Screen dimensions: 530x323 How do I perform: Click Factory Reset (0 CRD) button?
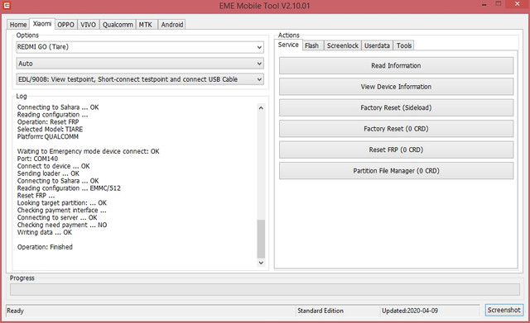[x=396, y=129]
